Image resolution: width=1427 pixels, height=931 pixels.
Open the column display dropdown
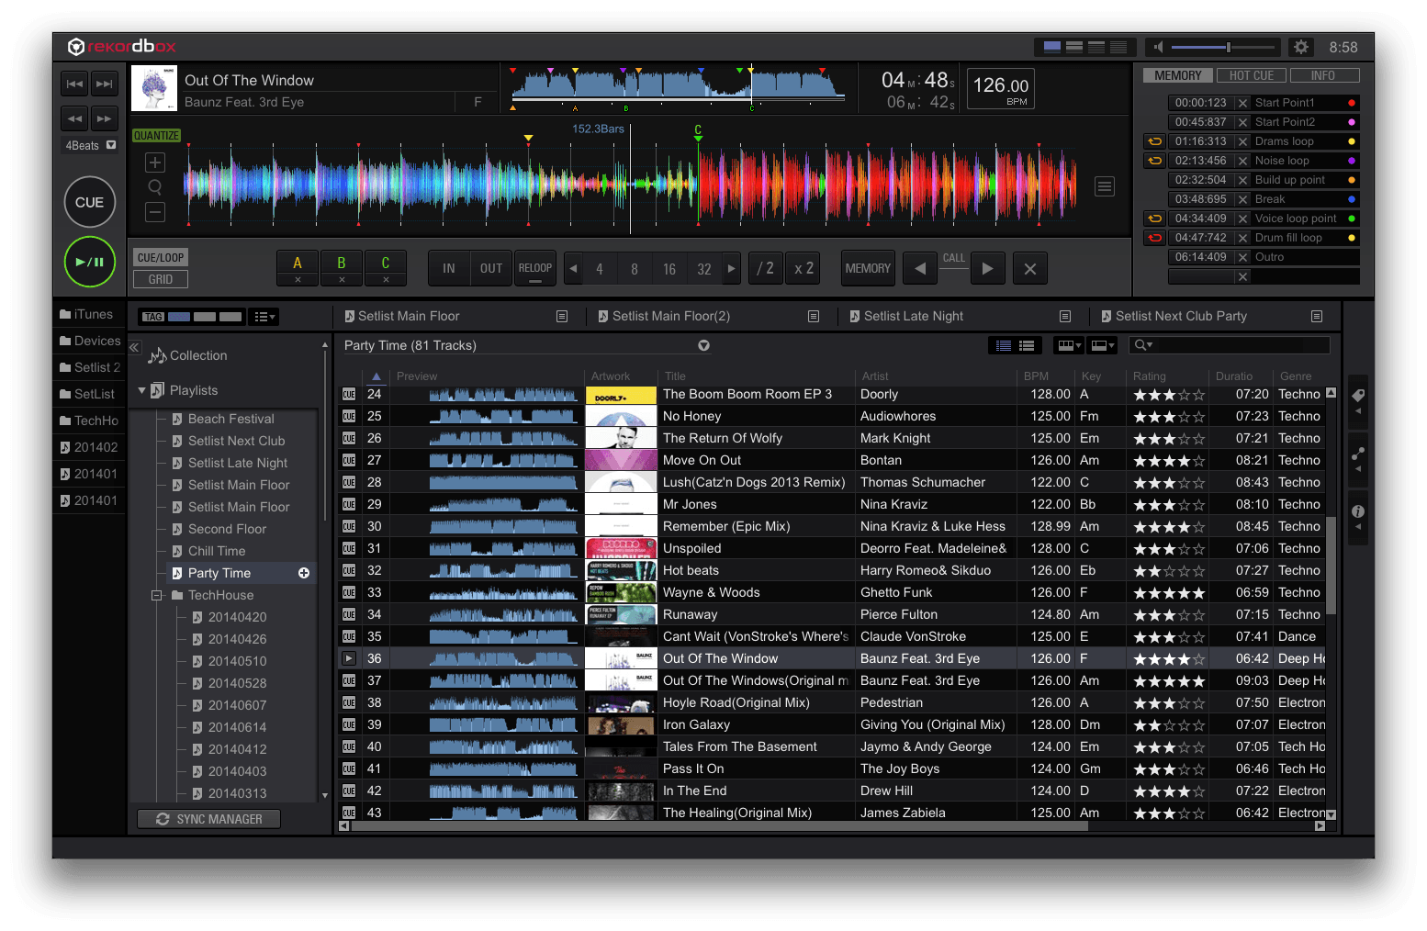point(1069,346)
